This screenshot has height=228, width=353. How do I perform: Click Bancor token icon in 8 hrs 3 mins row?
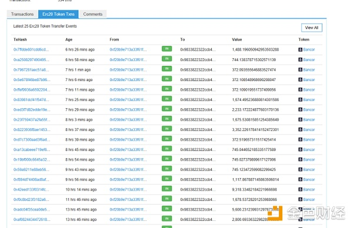click(300, 119)
